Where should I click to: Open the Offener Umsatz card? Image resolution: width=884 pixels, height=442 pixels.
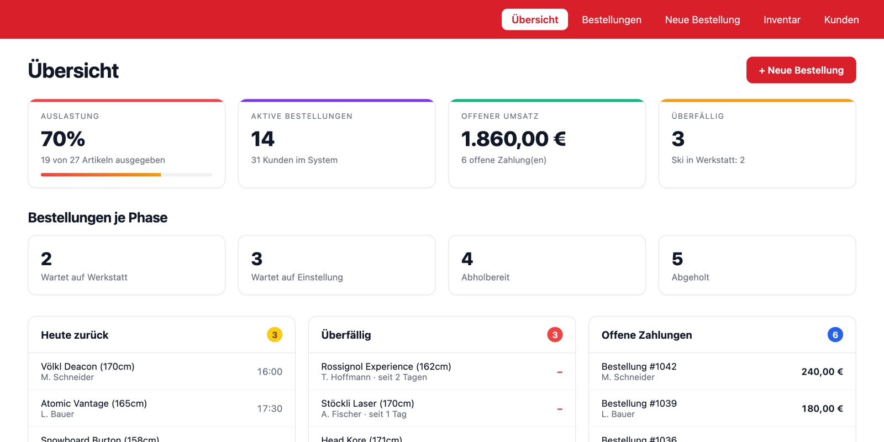(547, 144)
